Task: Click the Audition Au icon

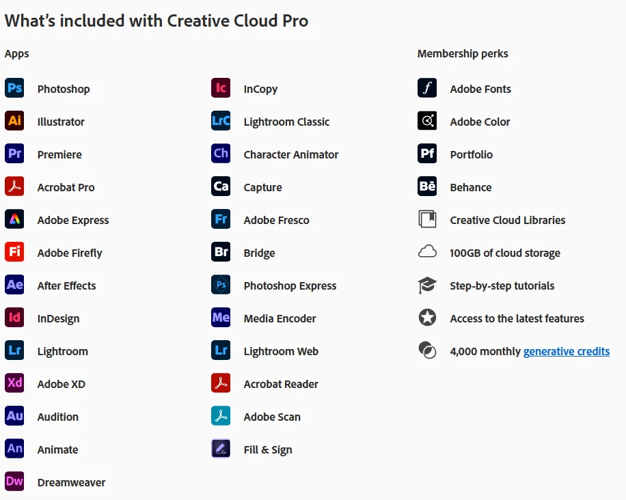Action: pos(14,415)
